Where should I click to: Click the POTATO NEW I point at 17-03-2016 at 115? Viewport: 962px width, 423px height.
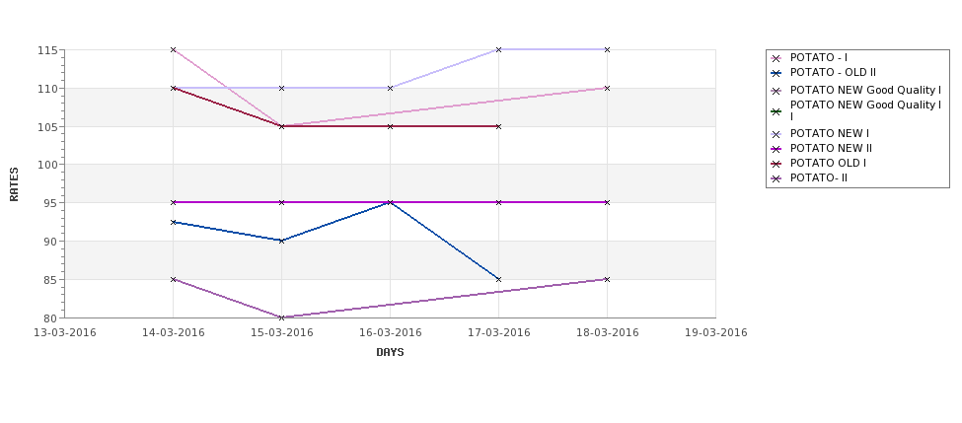coord(499,49)
